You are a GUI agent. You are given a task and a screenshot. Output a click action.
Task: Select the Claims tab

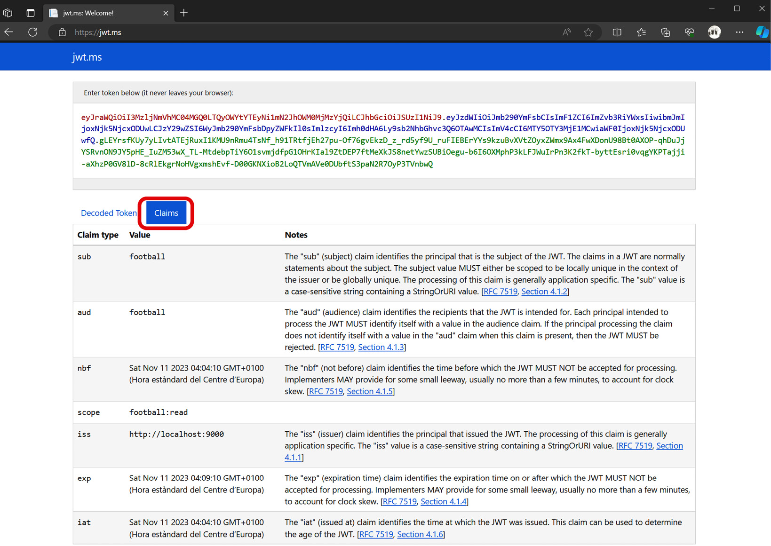click(166, 213)
